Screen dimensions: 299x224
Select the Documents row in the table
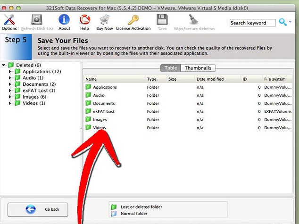[188, 104]
